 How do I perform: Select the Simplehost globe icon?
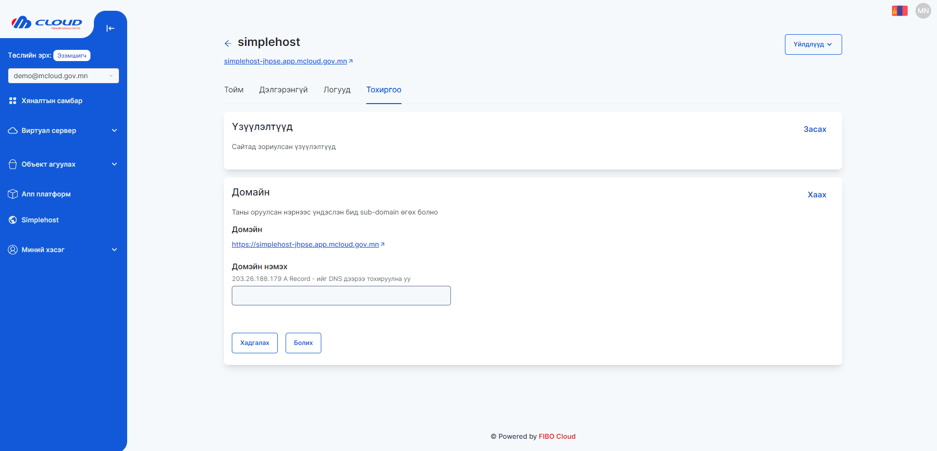pyautogui.click(x=12, y=220)
